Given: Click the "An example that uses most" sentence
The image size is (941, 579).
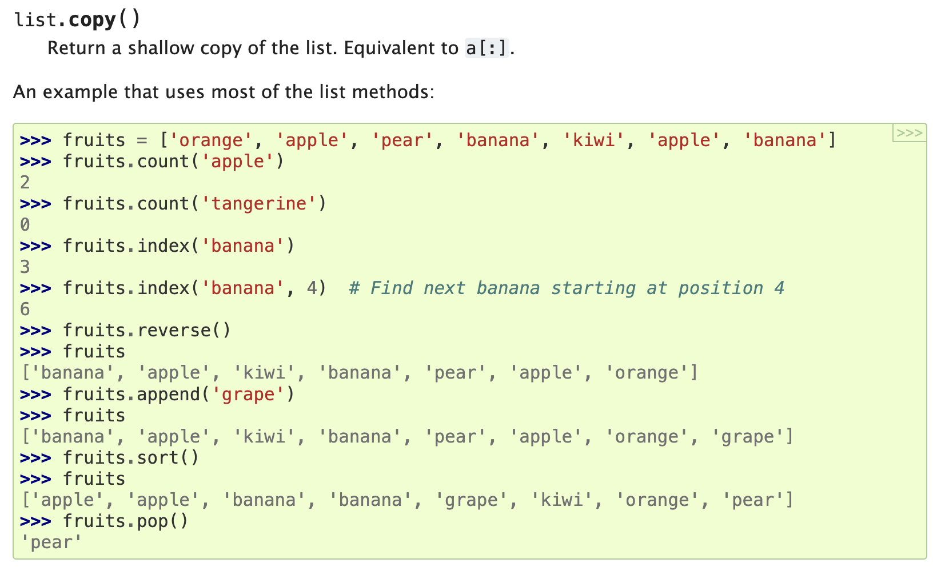Looking at the screenshot, I should (224, 92).
